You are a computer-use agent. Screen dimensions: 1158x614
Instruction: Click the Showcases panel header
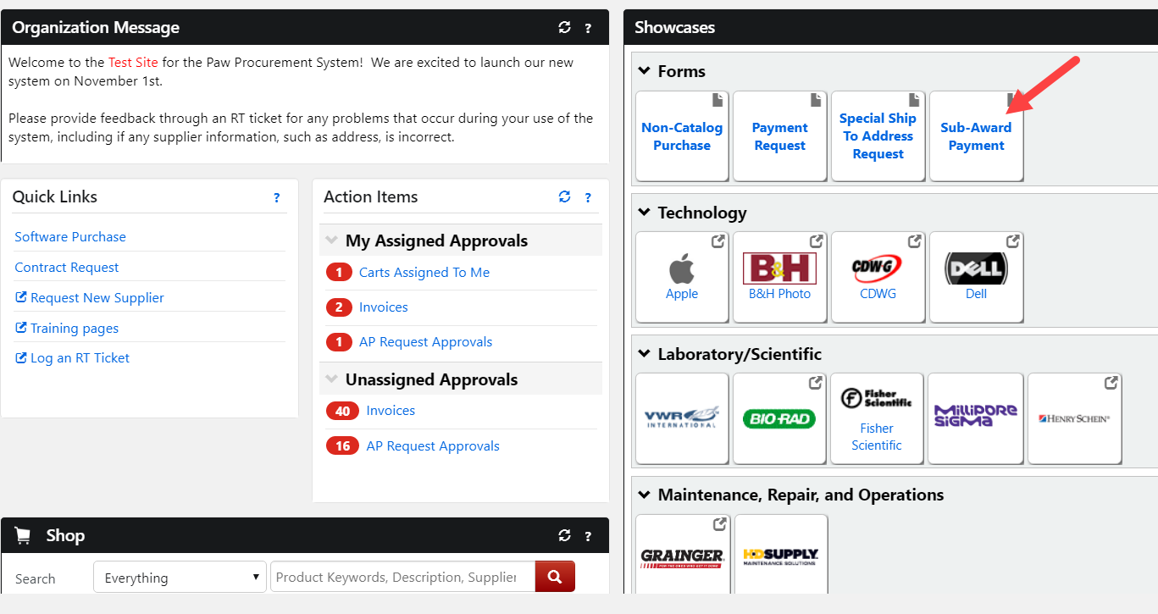[x=890, y=27]
